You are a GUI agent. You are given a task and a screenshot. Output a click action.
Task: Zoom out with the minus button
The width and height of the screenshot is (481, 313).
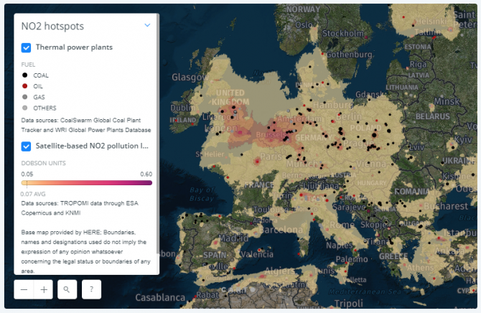coord(24,289)
